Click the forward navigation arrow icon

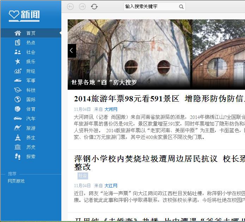(82, 7)
